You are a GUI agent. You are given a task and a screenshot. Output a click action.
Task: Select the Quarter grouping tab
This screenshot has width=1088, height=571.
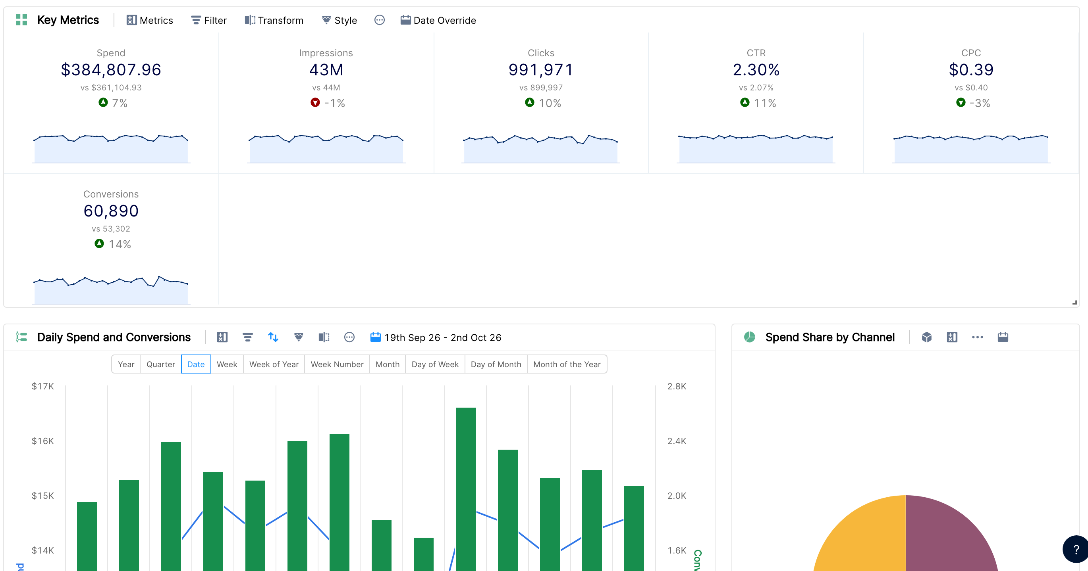tap(160, 364)
